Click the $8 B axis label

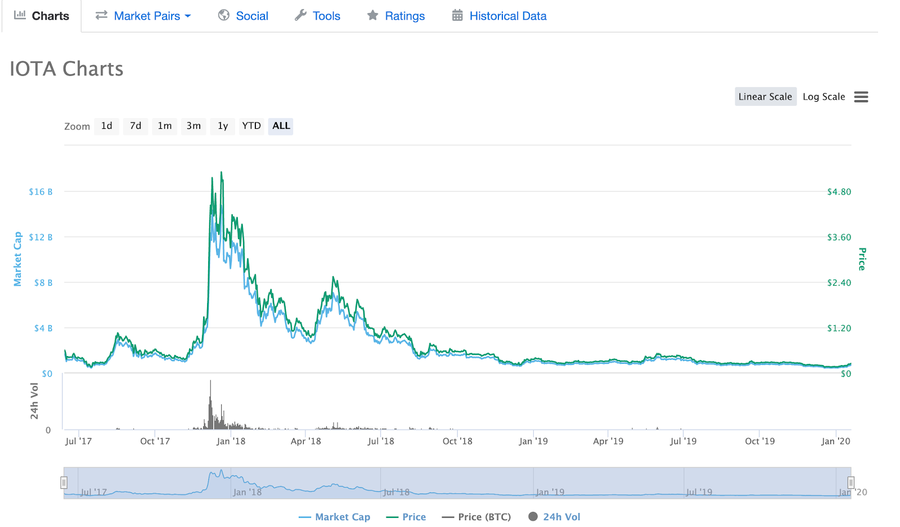coord(43,283)
